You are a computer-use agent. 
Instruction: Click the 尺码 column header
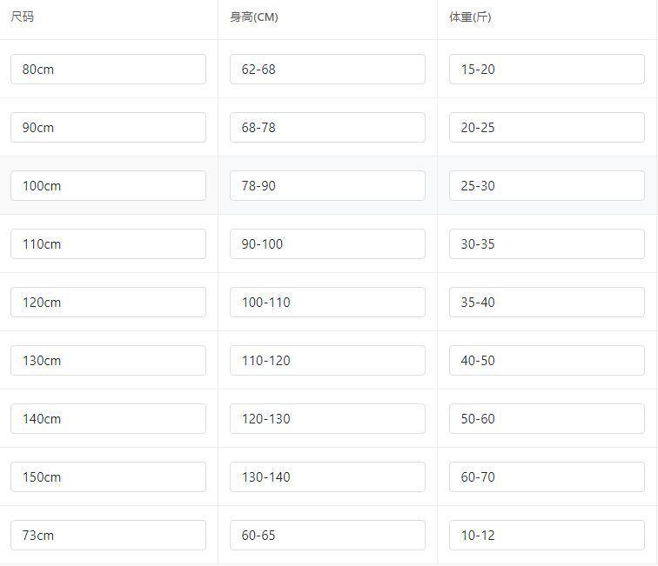click(x=23, y=17)
